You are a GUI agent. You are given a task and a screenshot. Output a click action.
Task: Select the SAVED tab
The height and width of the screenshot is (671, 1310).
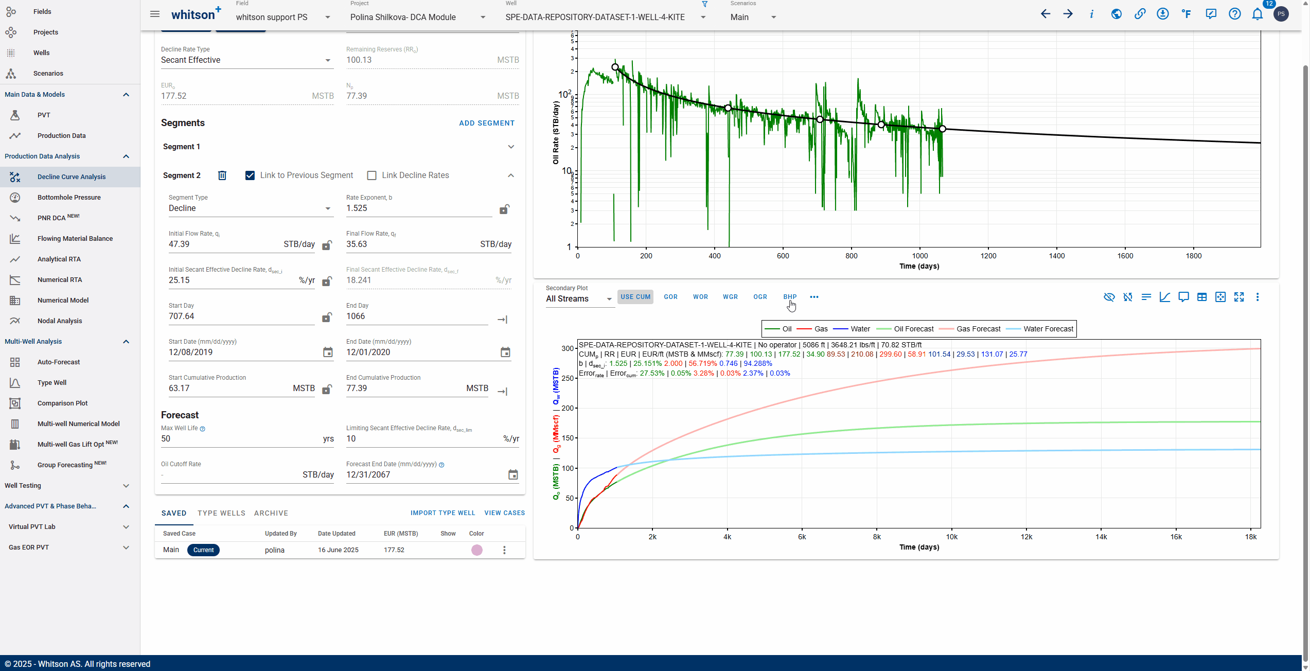pos(174,513)
